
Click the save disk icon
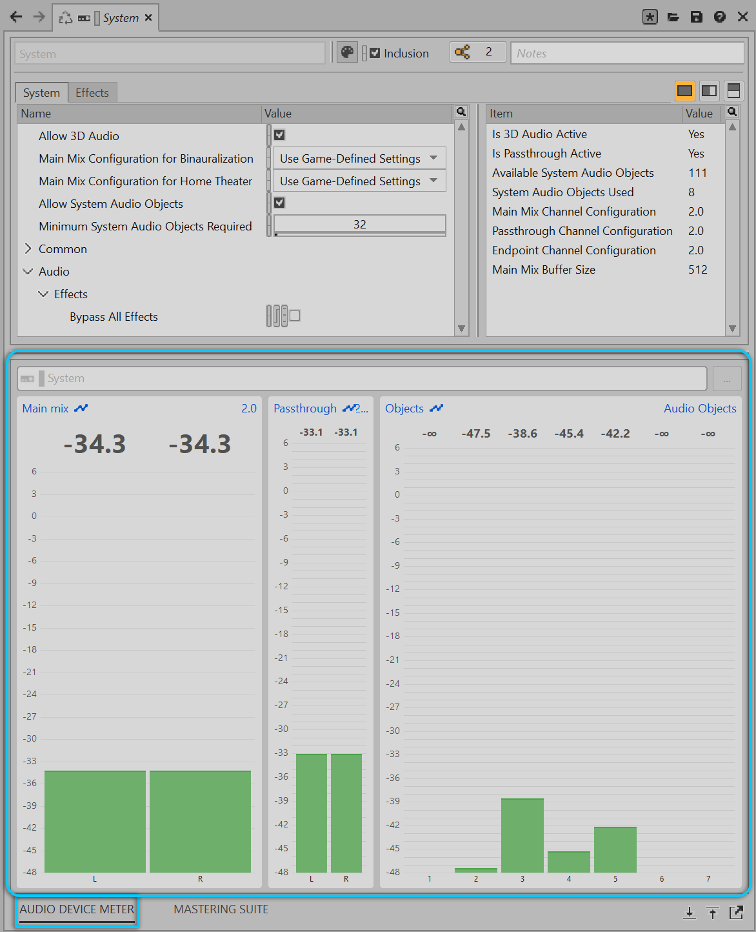(696, 17)
